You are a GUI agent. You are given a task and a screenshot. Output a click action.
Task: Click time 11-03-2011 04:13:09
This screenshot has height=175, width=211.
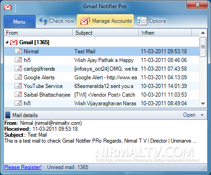click(x=164, y=77)
